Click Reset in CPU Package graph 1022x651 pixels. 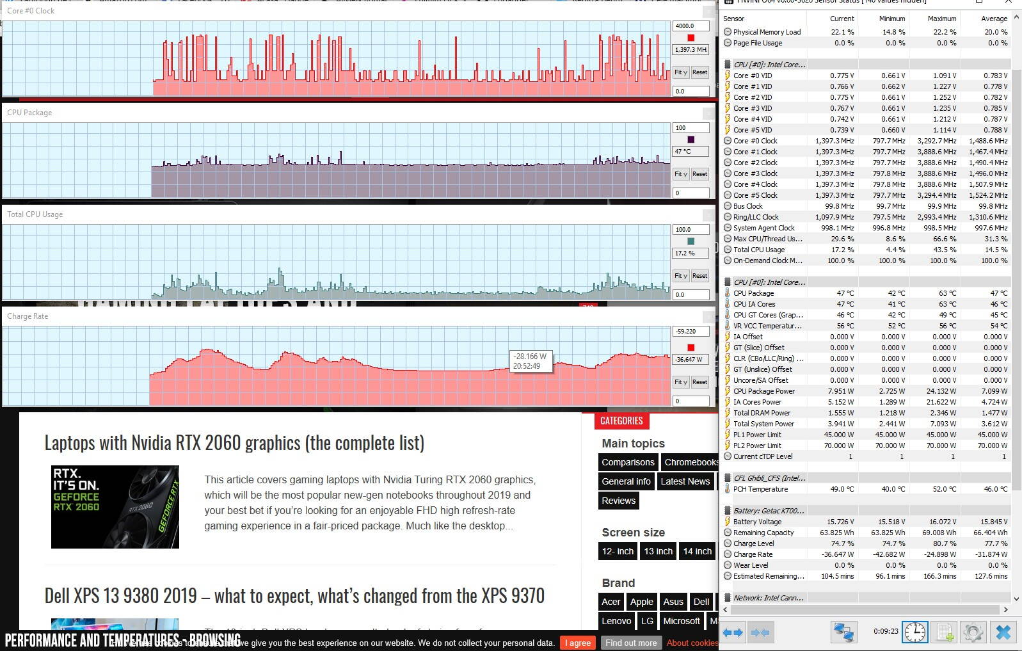pyautogui.click(x=699, y=174)
